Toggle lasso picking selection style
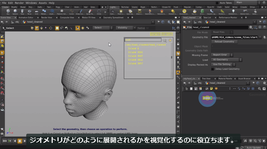The image size is (267, 149). (x=62, y=28)
